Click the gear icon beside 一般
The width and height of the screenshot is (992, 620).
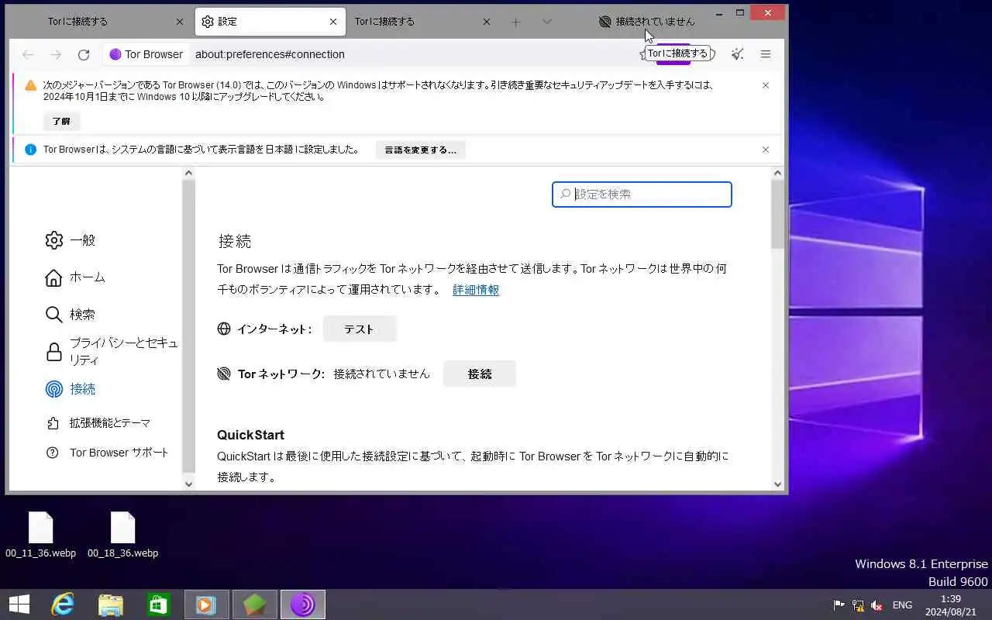coord(53,240)
